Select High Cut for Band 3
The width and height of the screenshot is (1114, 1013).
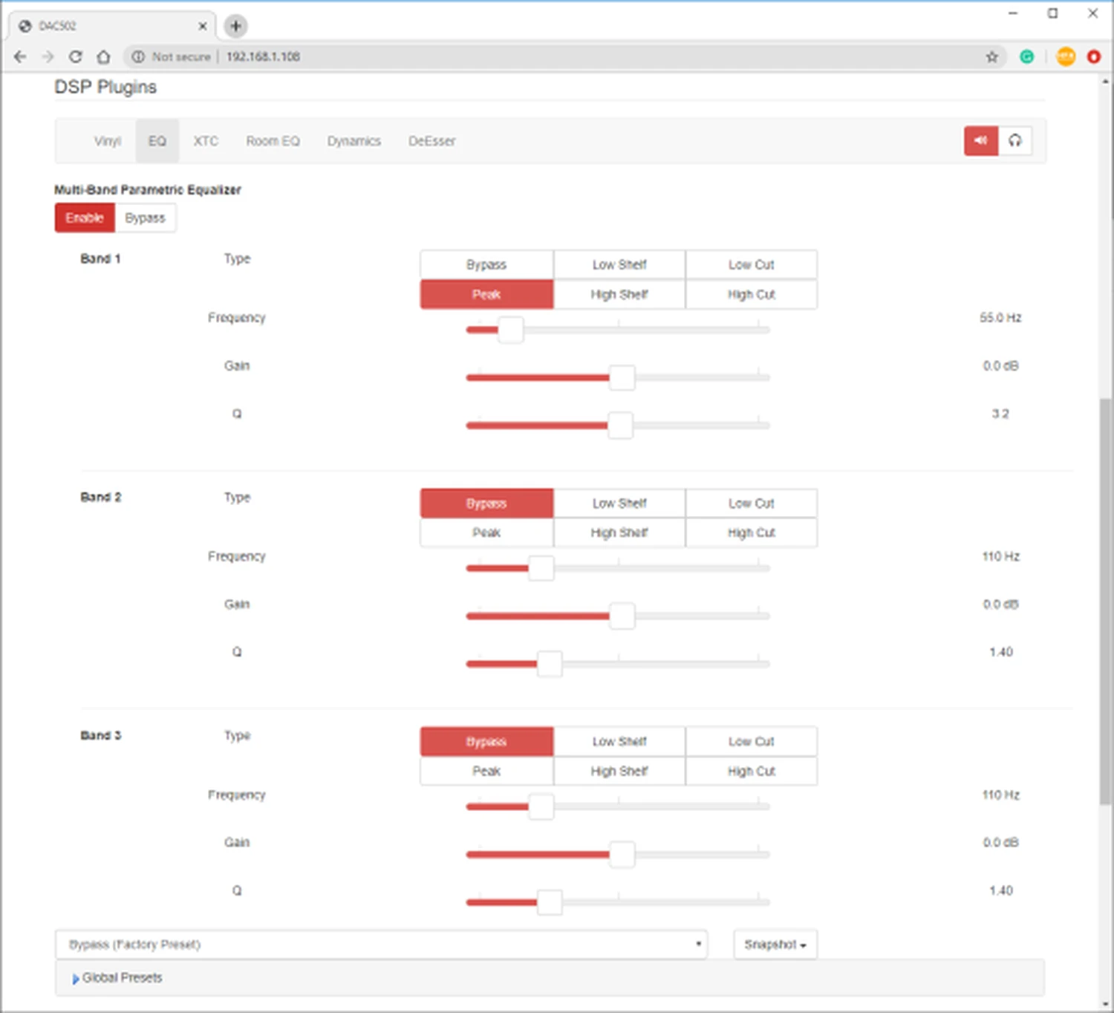click(751, 771)
